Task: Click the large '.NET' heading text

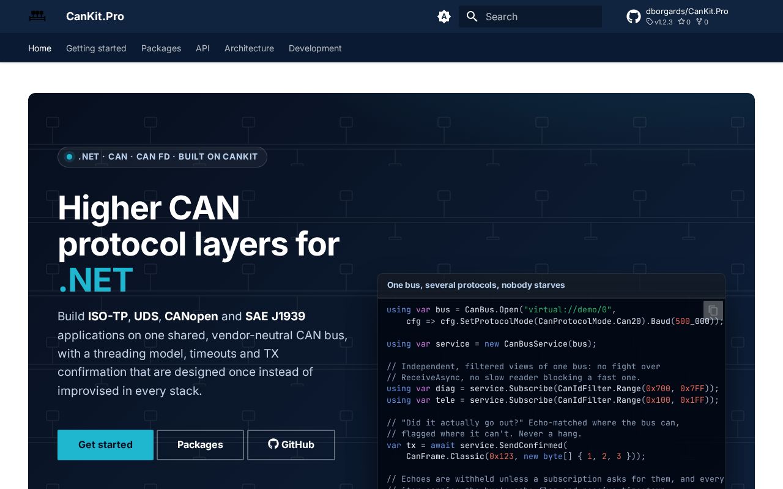Action: tap(95, 280)
